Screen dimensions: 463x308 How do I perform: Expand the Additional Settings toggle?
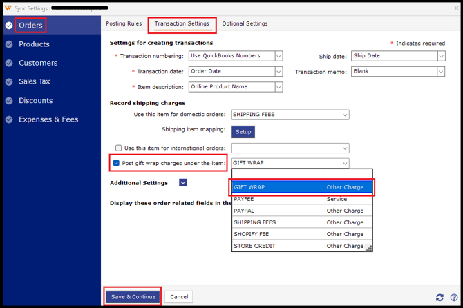tap(182, 183)
